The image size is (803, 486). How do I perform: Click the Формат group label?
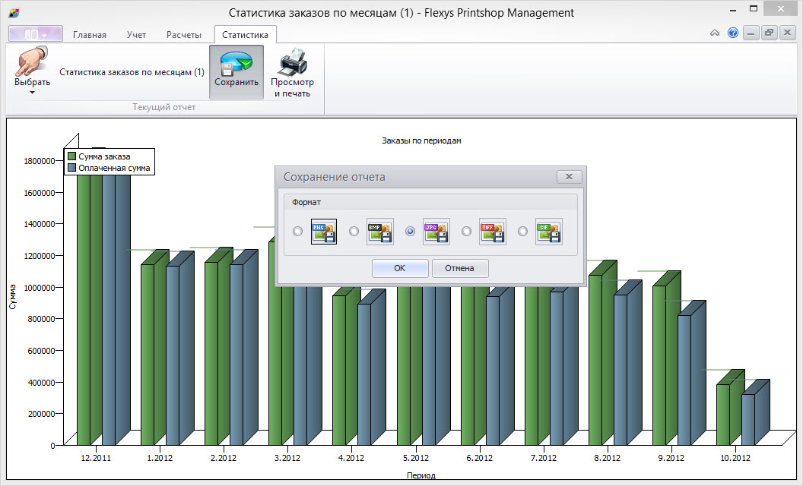tap(306, 202)
